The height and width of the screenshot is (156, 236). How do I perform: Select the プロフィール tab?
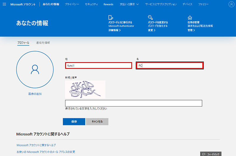tap(23, 43)
